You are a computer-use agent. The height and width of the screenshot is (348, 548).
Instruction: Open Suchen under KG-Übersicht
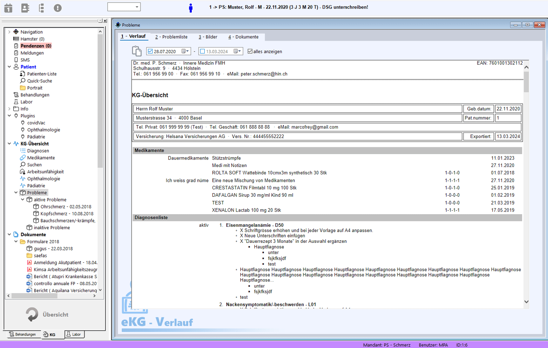pyautogui.click(x=34, y=165)
